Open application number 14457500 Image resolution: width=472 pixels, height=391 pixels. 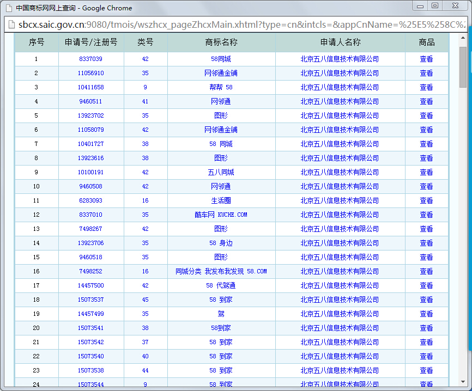90,285
